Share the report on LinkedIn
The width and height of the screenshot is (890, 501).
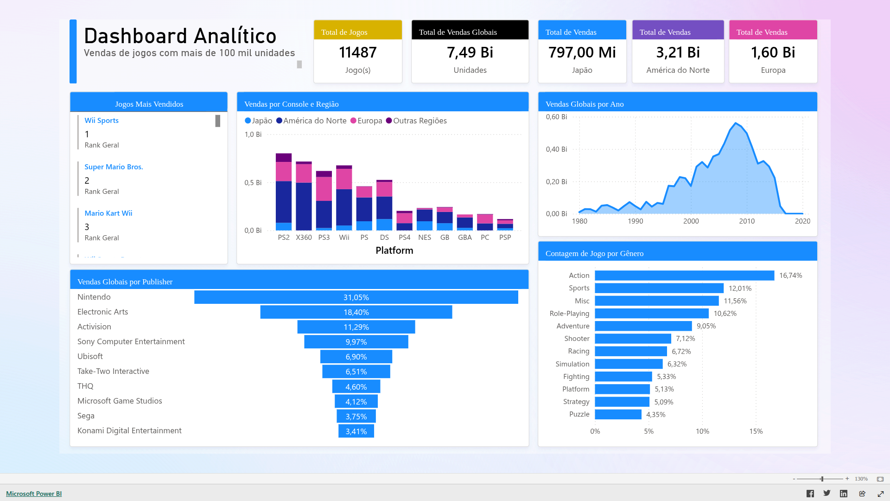844,494
